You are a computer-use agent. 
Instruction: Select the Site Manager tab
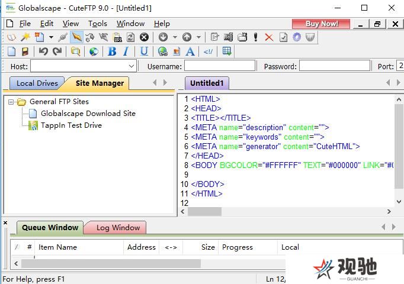pos(100,83)
